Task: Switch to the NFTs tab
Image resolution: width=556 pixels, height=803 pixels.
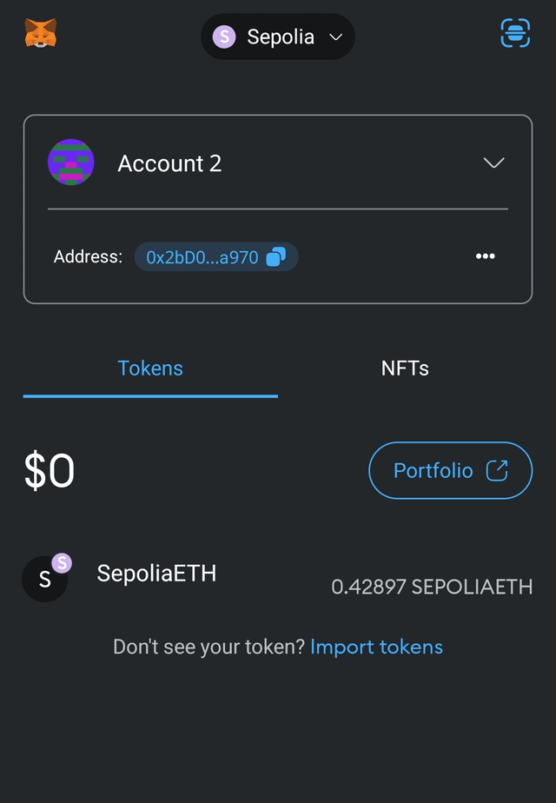Action: tap(405, 368)
